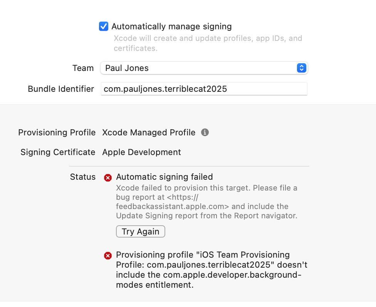Uncheck the Automatically manage signing checkbox
Image resolution: width=376 pixels, height=307 pixels.
[x=104, y=27]
